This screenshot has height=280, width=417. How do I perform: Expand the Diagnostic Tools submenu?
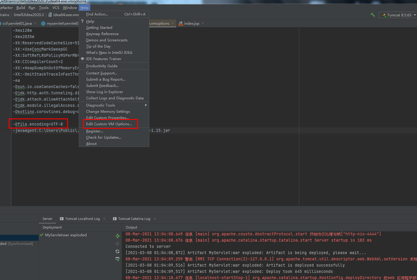[x=114, y=105]
